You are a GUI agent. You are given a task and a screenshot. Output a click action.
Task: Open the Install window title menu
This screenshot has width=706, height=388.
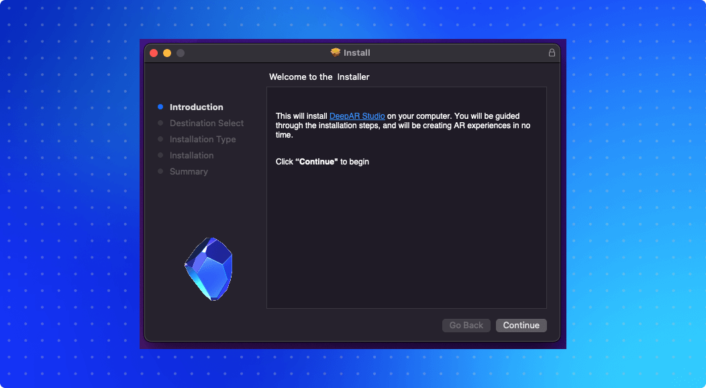pyautogui.click(x=354, y=52)
